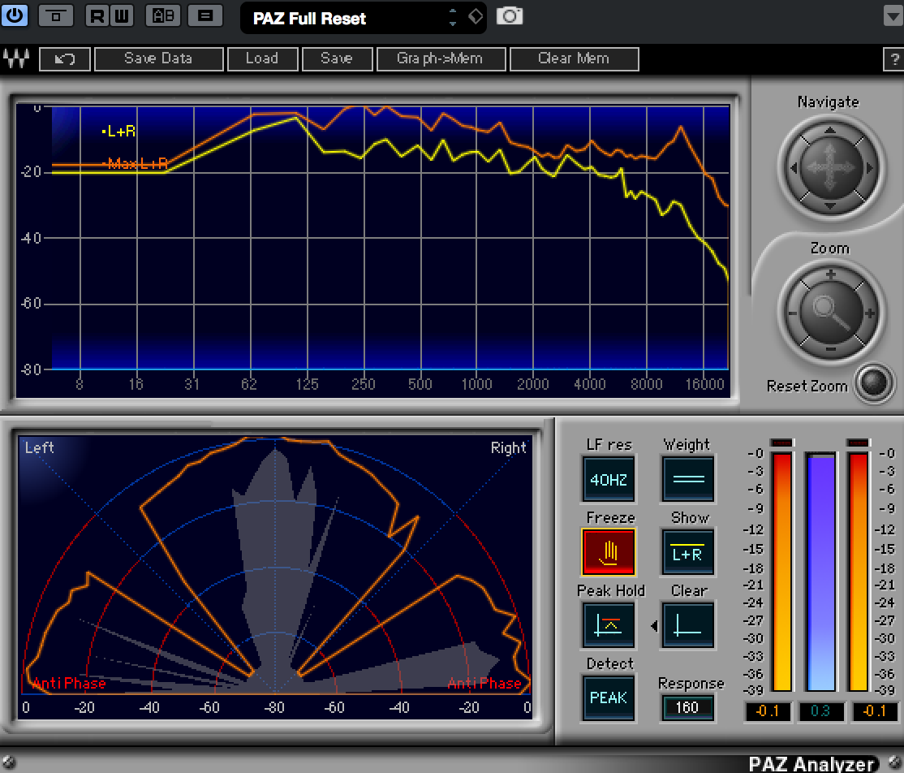Click the Clear Mem button
The width and height of the screenshot is (904, 773).
click(574, 58)
